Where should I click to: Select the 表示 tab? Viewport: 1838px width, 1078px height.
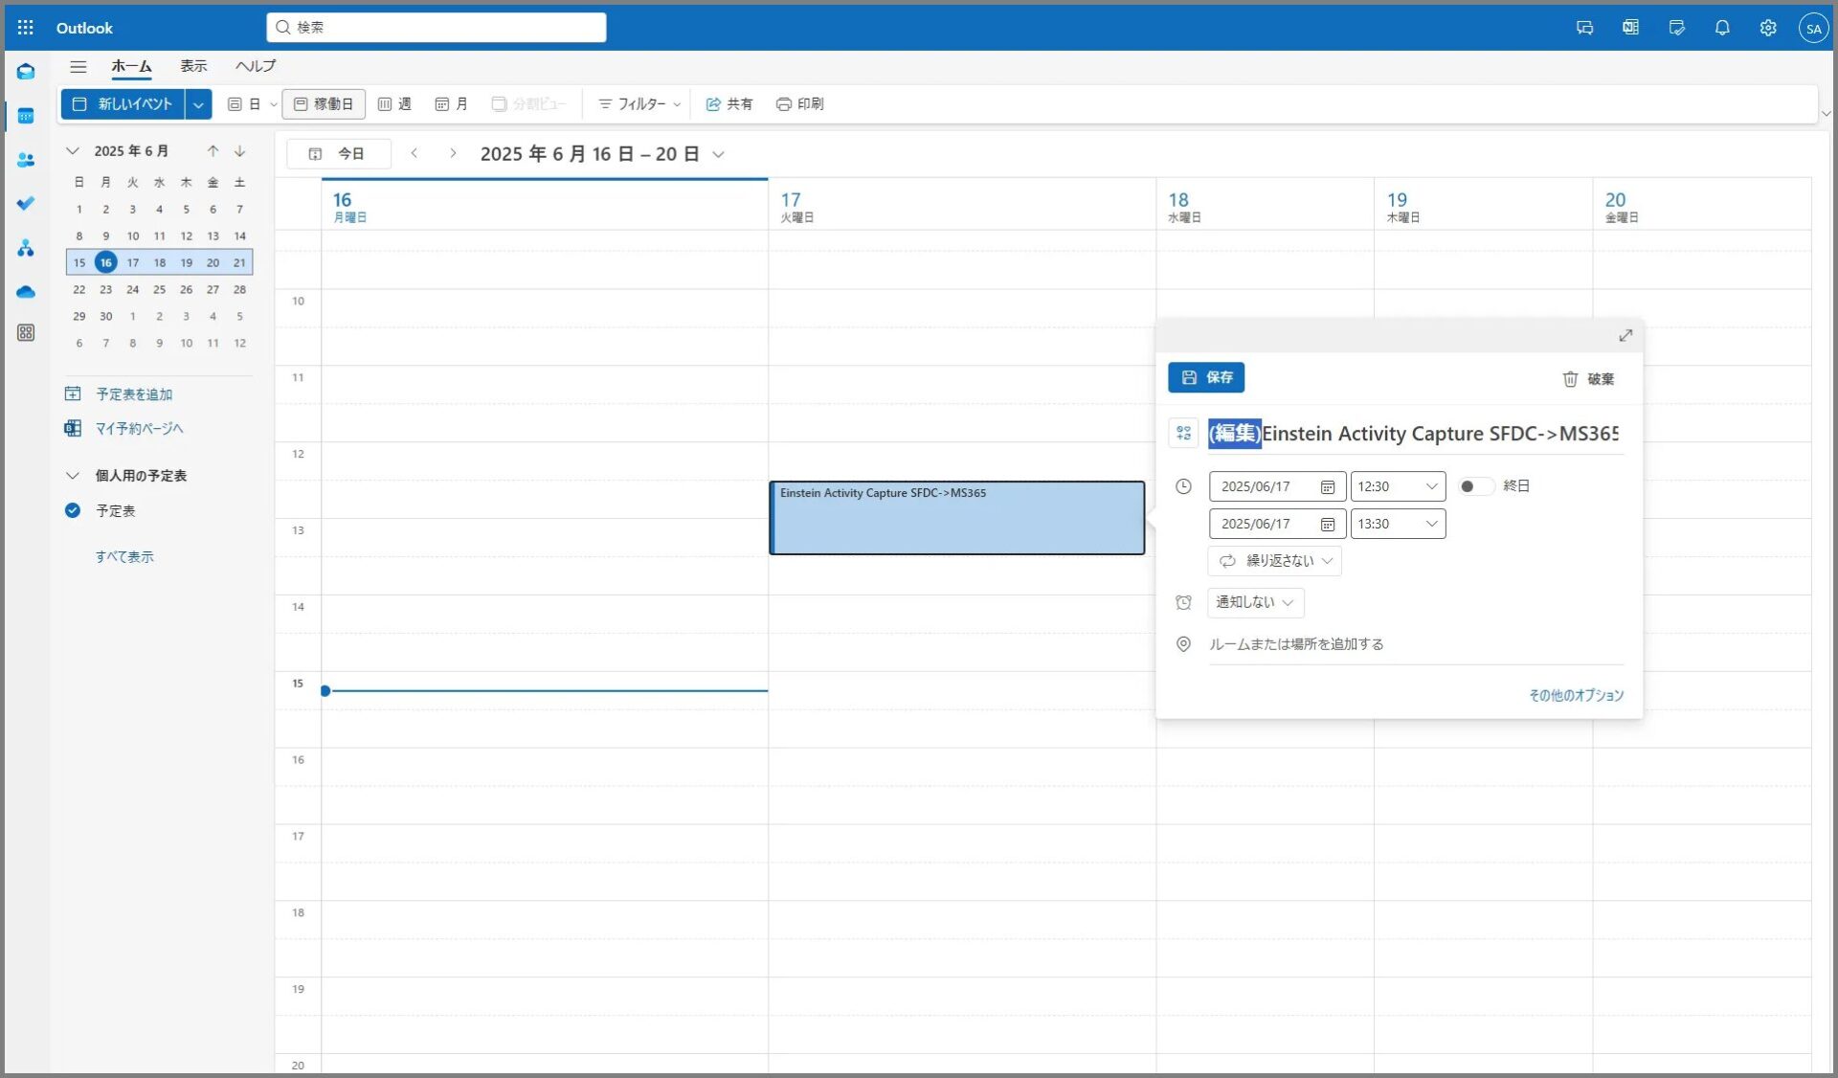tap(193, 66)
